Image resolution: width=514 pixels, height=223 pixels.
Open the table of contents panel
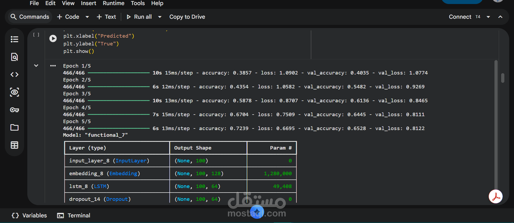point(14,39)
